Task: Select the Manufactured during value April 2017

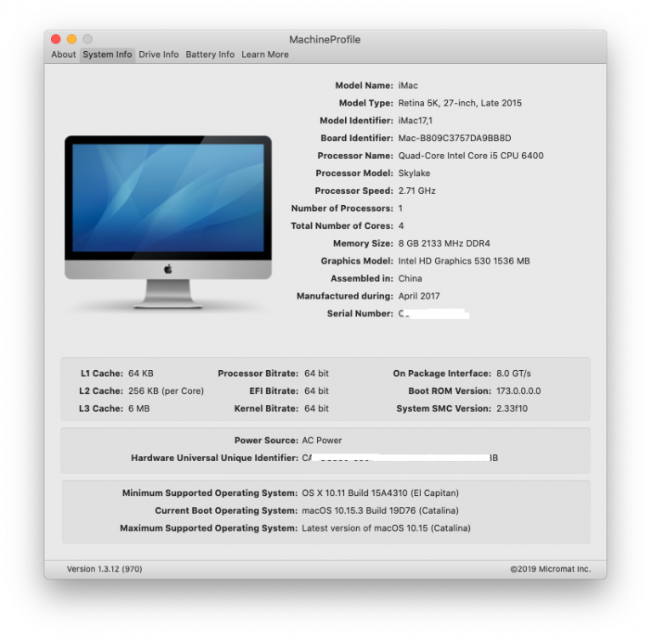Action: coord(419,296)
